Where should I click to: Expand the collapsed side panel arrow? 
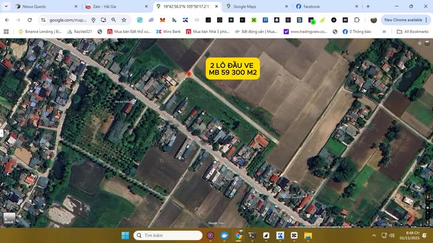tap(1, 133)
